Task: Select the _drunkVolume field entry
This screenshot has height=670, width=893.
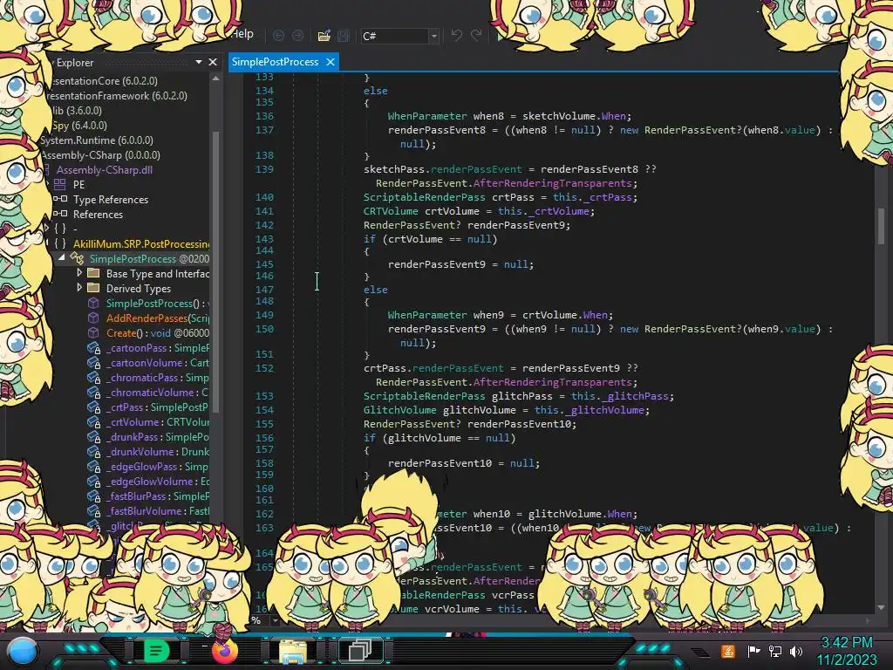Action: point(158,452)
